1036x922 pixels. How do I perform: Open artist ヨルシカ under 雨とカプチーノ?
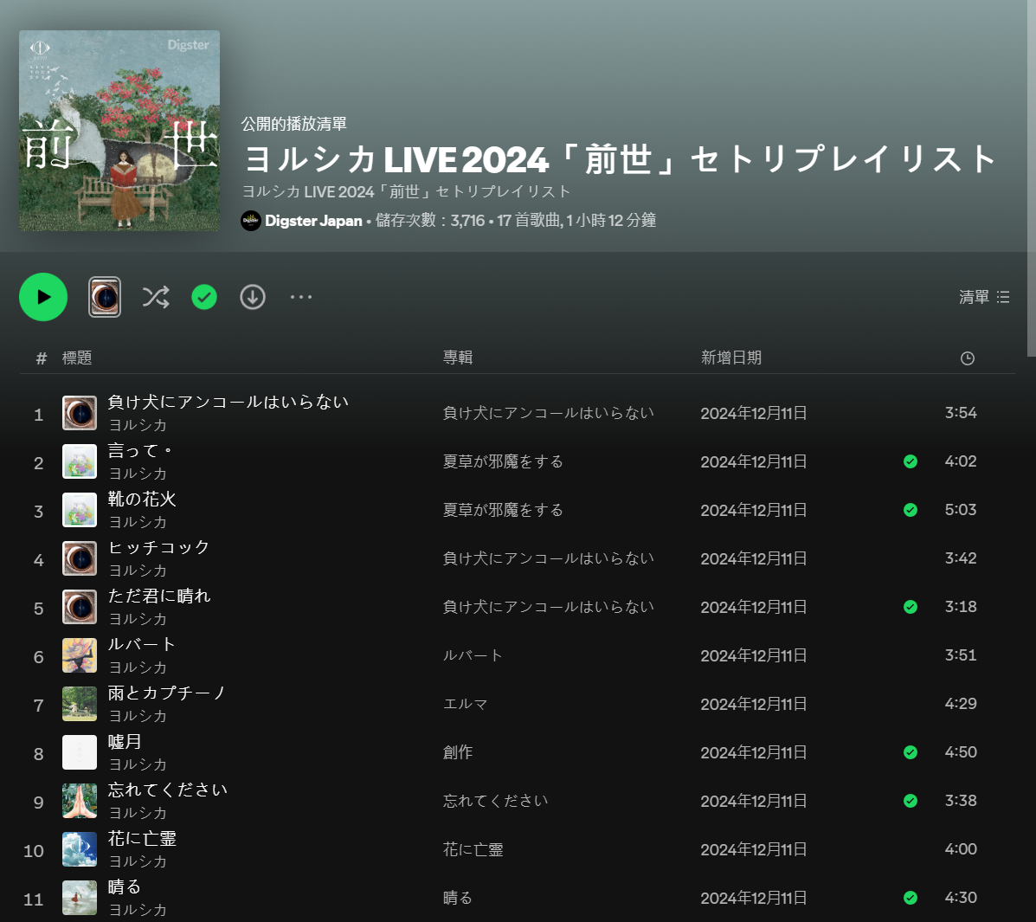138,716
